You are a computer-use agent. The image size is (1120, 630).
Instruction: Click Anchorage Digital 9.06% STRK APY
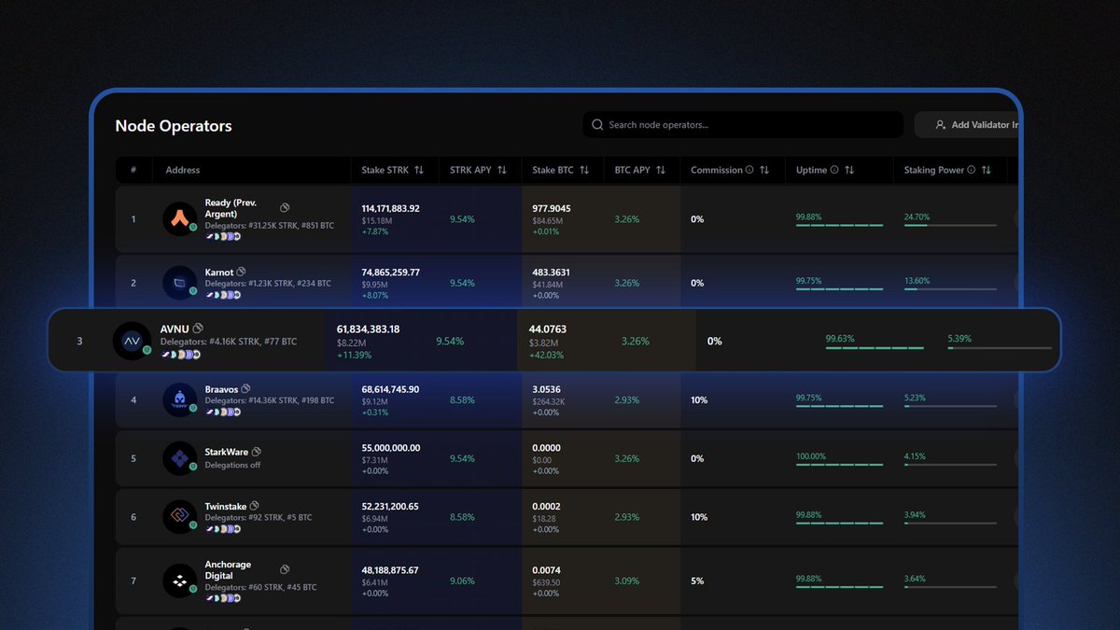tap(462, 581)
